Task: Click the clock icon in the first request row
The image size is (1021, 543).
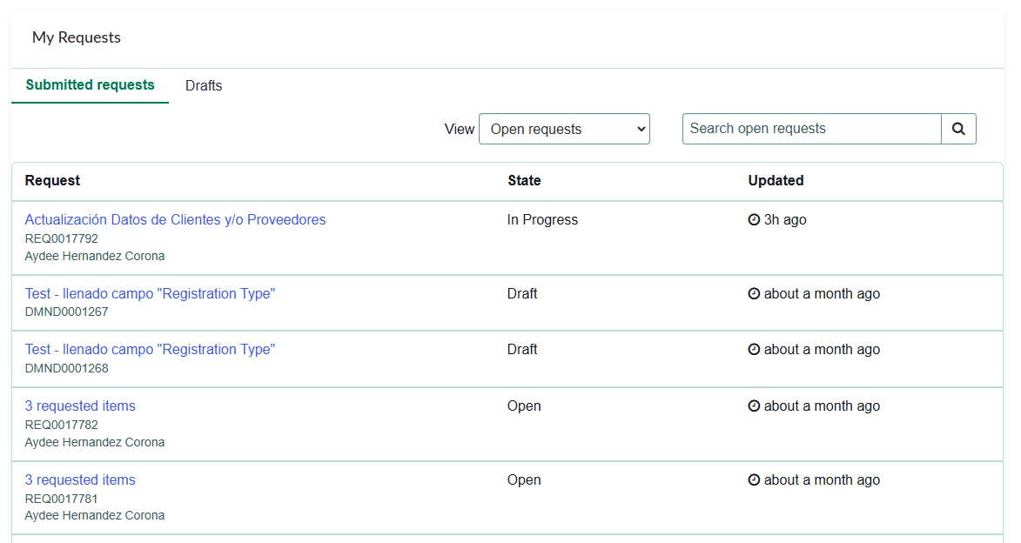Action: (x=754, y=219)
